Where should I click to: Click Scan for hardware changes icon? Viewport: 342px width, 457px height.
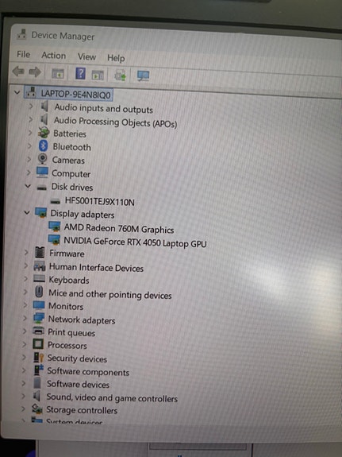[x=143, y=76]
